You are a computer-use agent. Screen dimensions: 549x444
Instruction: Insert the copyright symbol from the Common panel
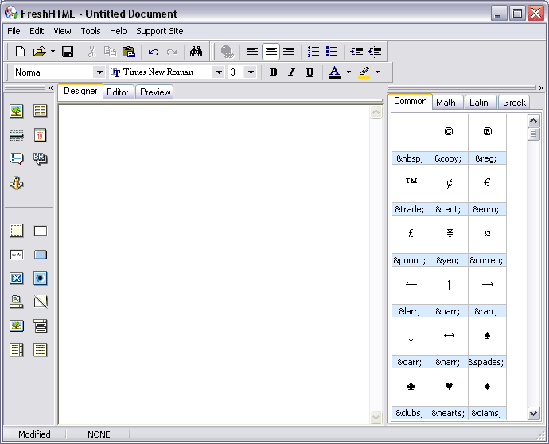pos(449,131)
